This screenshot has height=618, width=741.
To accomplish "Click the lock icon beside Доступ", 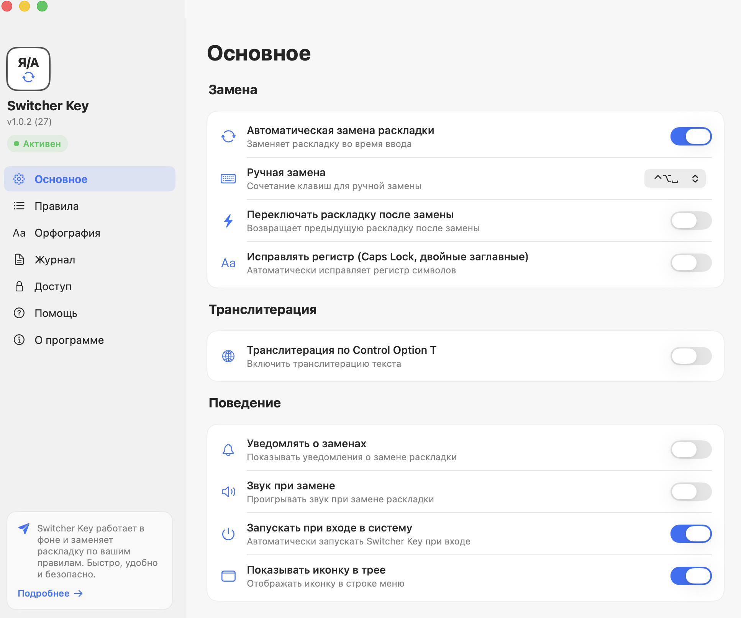I will tap(19, 286).
